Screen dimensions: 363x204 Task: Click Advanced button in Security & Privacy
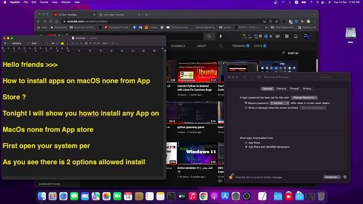pos(332,177)
